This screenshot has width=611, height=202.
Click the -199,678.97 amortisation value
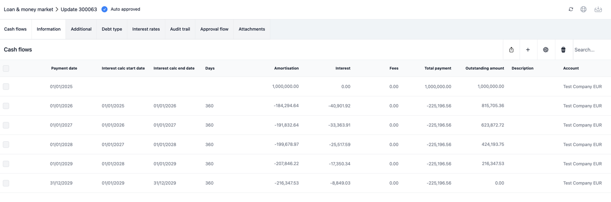coord(286,144)
